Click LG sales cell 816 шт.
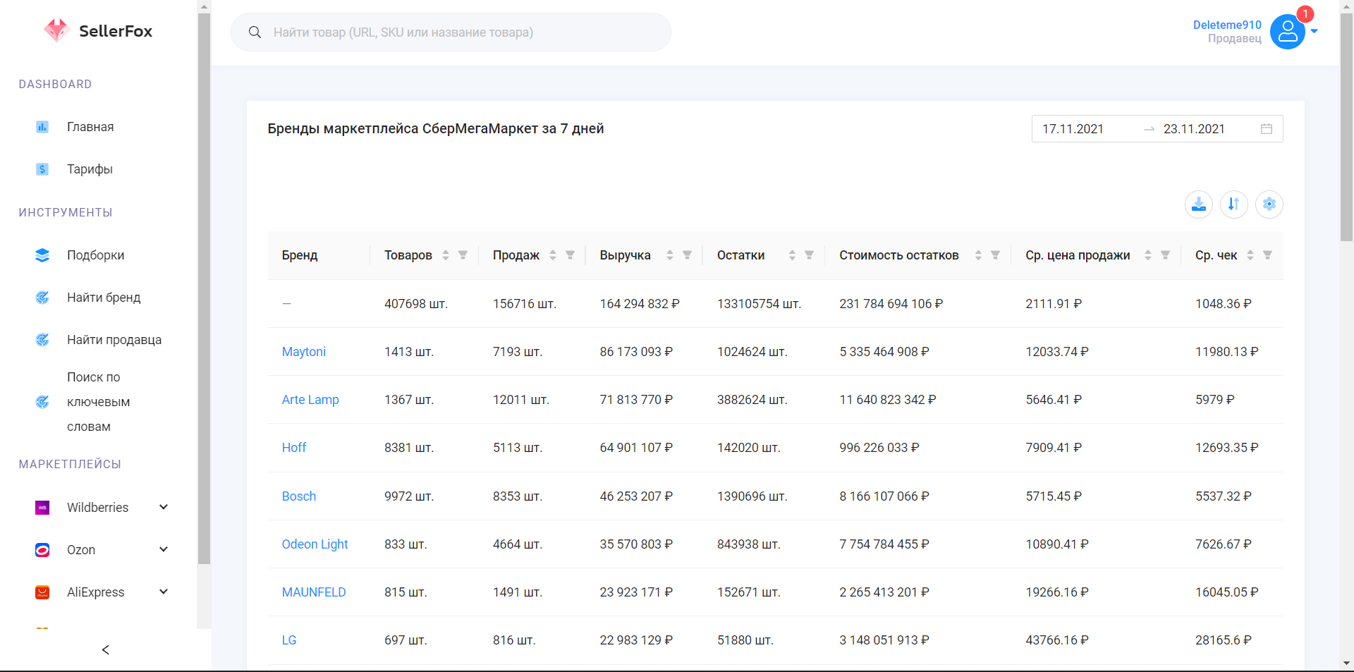Screen dimensions: 1354x672 (514, 640)
